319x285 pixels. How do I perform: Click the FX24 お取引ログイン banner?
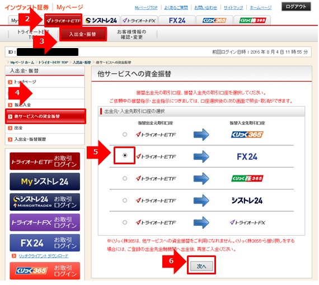point(45,243)
